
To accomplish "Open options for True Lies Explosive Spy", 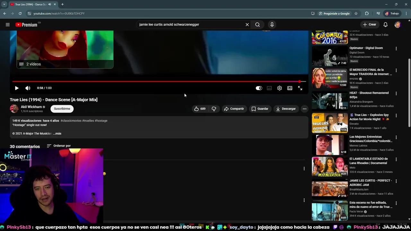I will click(396, 116).
